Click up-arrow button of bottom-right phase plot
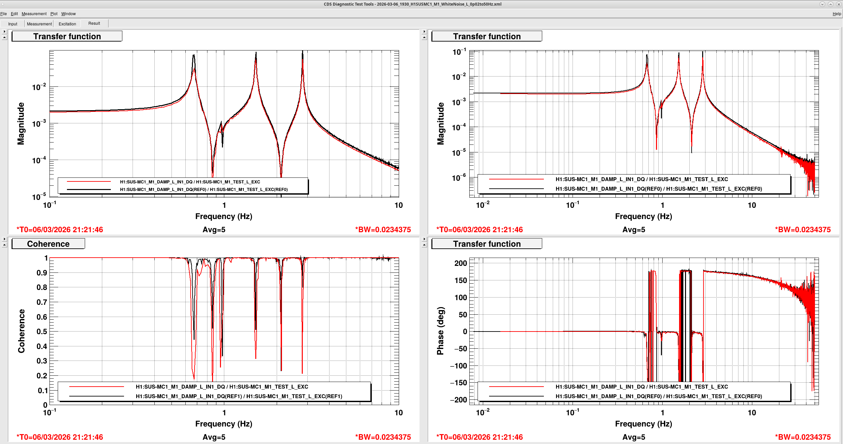Image resolution: width=843 pixels, height=444 pixels. (424, 245)
